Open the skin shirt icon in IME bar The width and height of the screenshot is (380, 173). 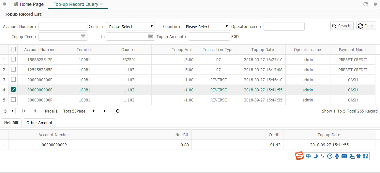point(359,156)
